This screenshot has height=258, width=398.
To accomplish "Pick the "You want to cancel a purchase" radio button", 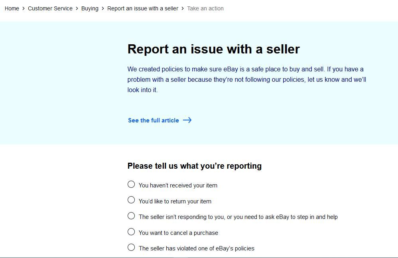I will [131, 232].
